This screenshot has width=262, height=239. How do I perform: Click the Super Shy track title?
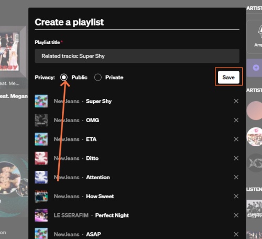tap(99, 101)
